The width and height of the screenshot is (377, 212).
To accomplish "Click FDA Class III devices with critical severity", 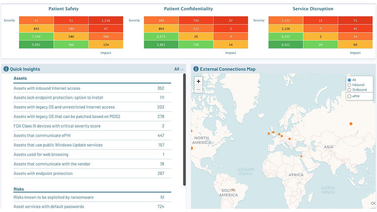I will point(57,126).
